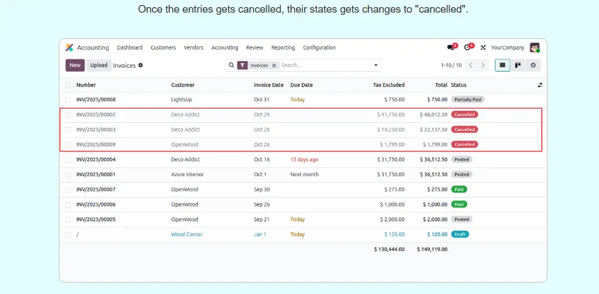Open the Reporting menu
The image size is (599, 294).
283,48
